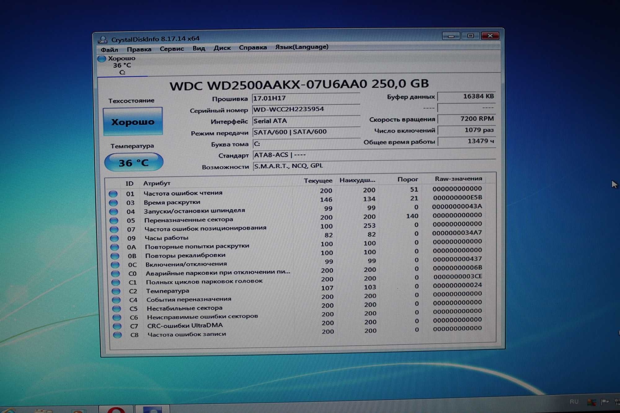Click the status circle of attribute 0A
This screenshot has width=620, height=413.
coord(115,247)
